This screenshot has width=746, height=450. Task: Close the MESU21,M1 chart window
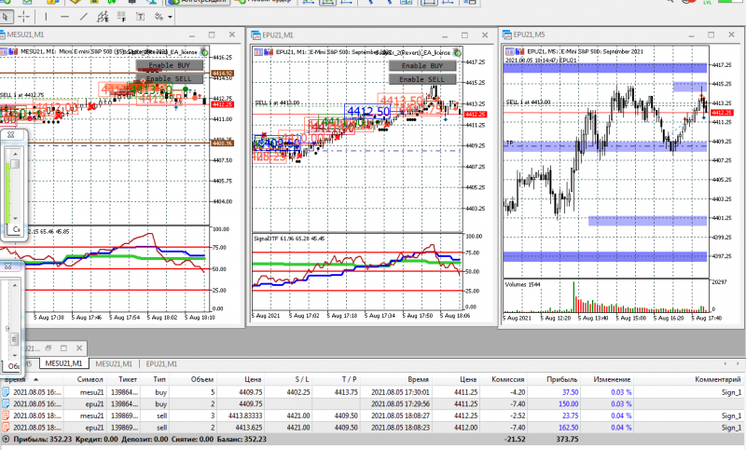coord(231,34)
